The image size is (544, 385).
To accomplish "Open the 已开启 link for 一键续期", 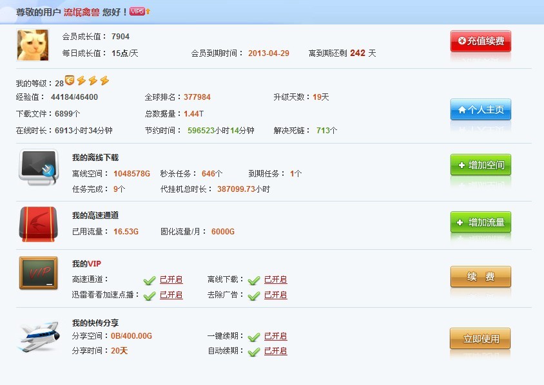I will pos(276,336).
